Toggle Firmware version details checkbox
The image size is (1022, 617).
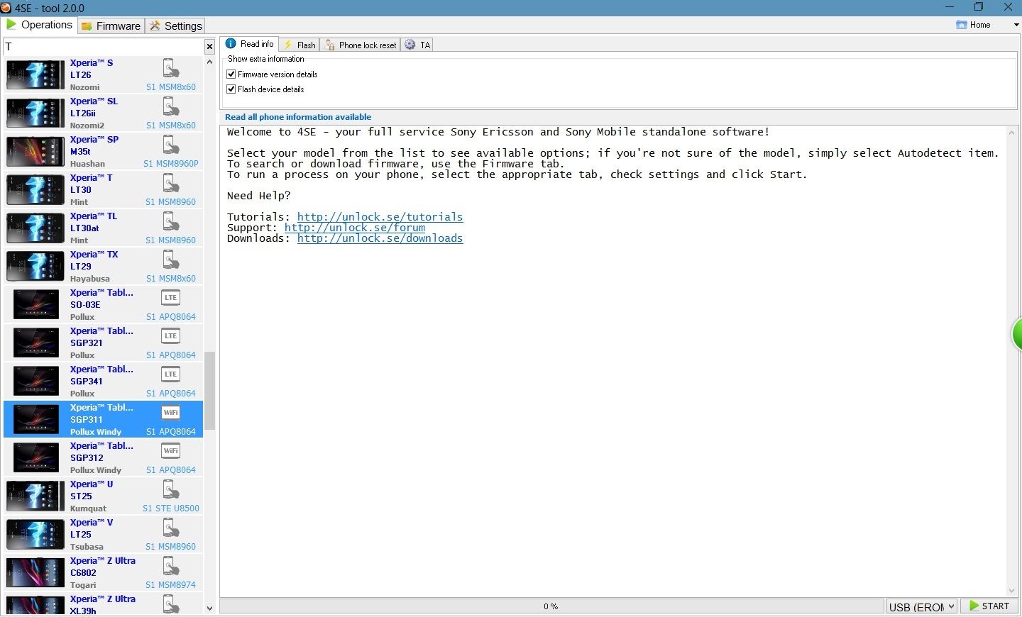tap(231, 74)
